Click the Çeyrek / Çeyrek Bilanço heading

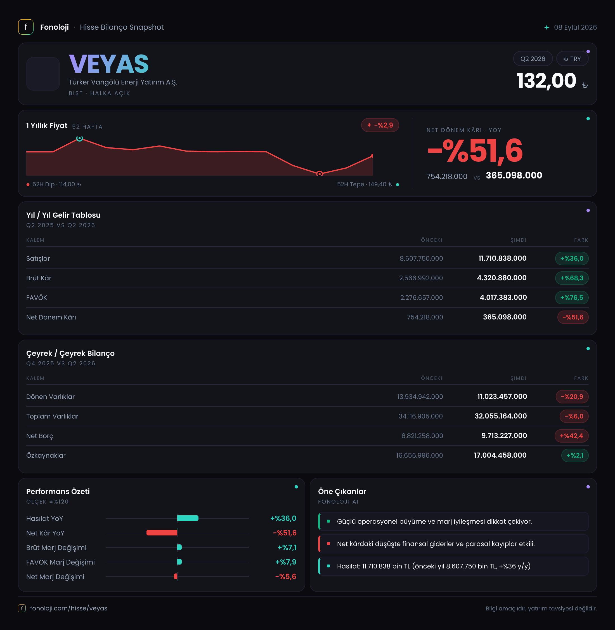click(70, 353)
